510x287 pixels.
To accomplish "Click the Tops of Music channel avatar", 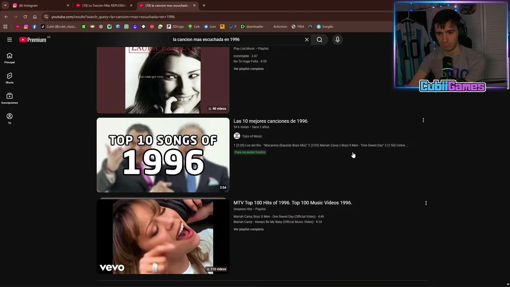I will [x=237, y=136].
